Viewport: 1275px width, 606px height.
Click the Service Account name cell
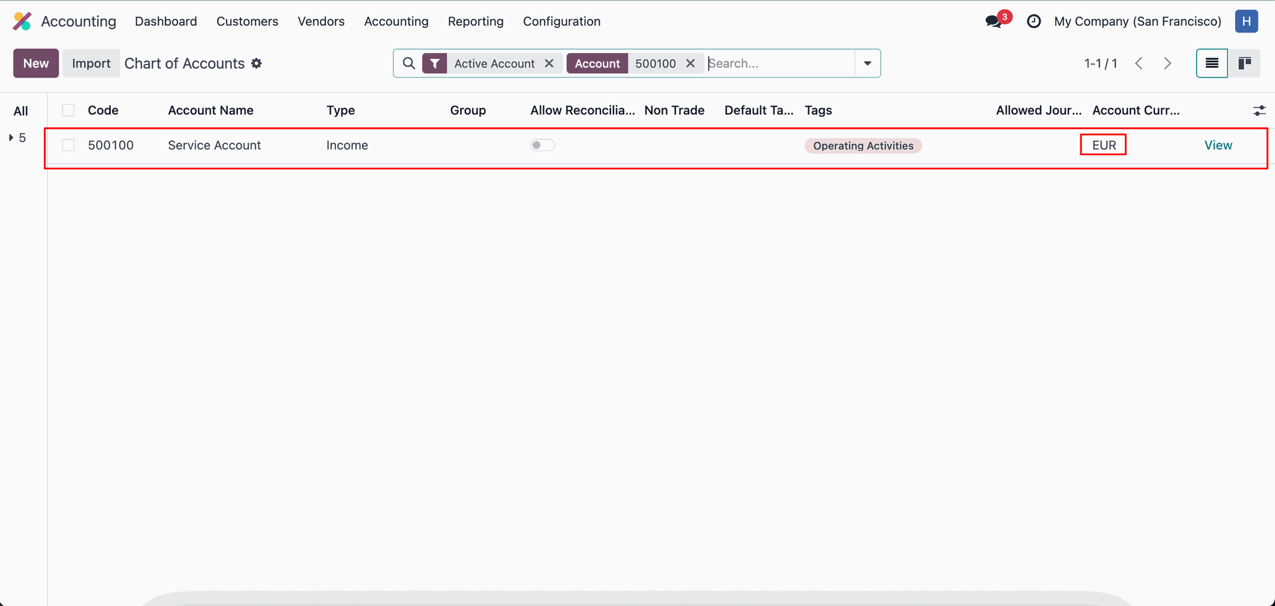pos(214,145)
